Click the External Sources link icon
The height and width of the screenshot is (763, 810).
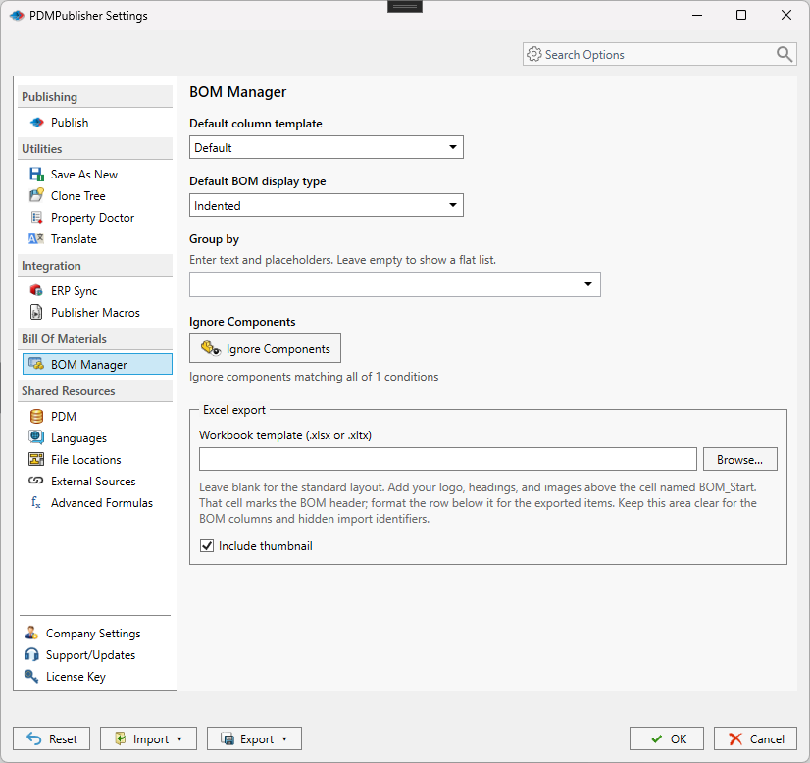36,481
